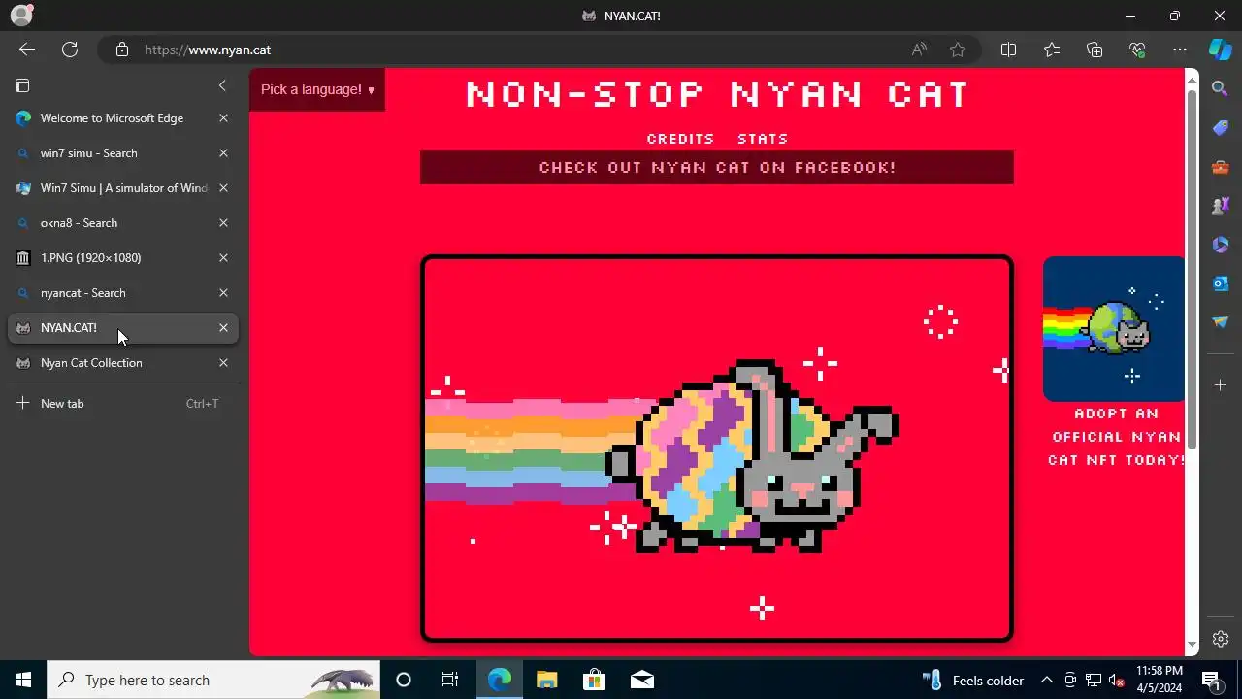
Task: Refresh the nyan.cat page
Action: pyautogui.click(x=70, y=50)
